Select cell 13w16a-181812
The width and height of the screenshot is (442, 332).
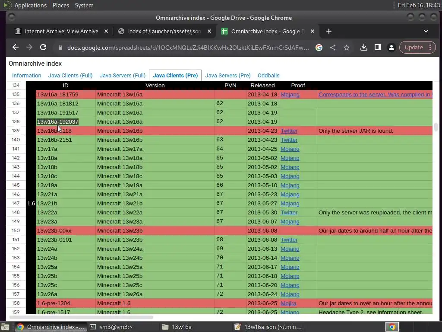[x=66, y=104]
